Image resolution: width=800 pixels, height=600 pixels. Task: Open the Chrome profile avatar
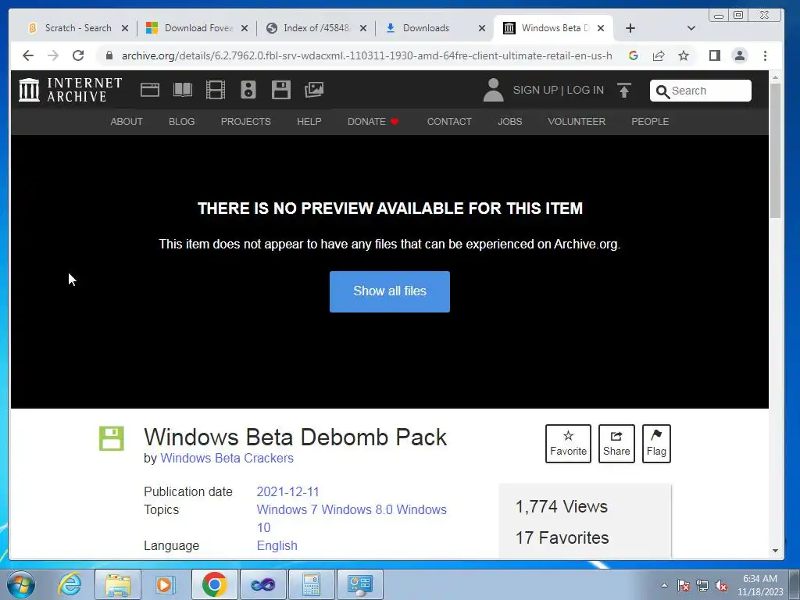point(740,55)
